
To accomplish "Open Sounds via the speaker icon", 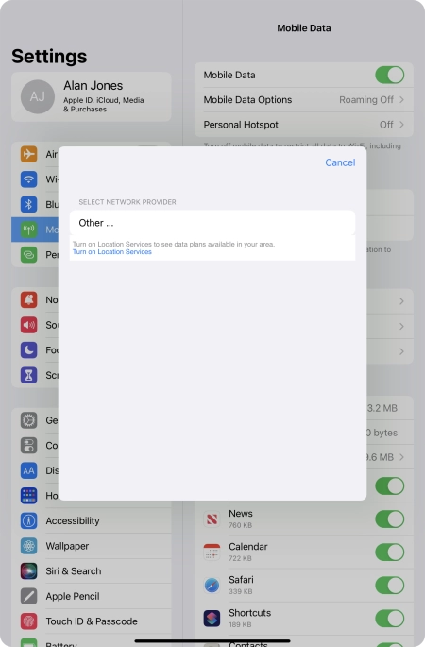I will coord(29,325).
